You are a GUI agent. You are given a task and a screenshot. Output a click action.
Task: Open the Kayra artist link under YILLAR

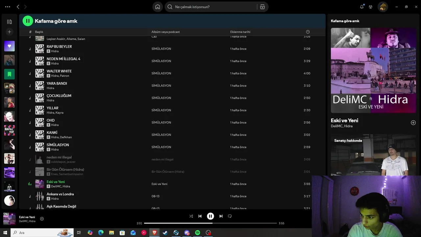point(60,113)
